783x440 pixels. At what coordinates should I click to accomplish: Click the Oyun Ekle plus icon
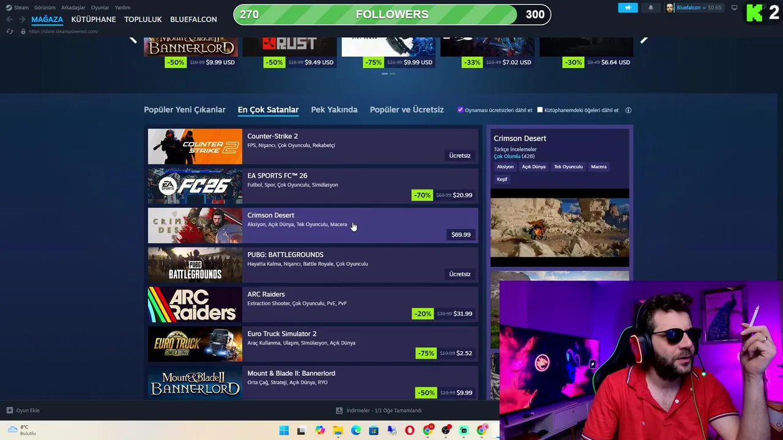pyautogui.click(x=9, y=410)
